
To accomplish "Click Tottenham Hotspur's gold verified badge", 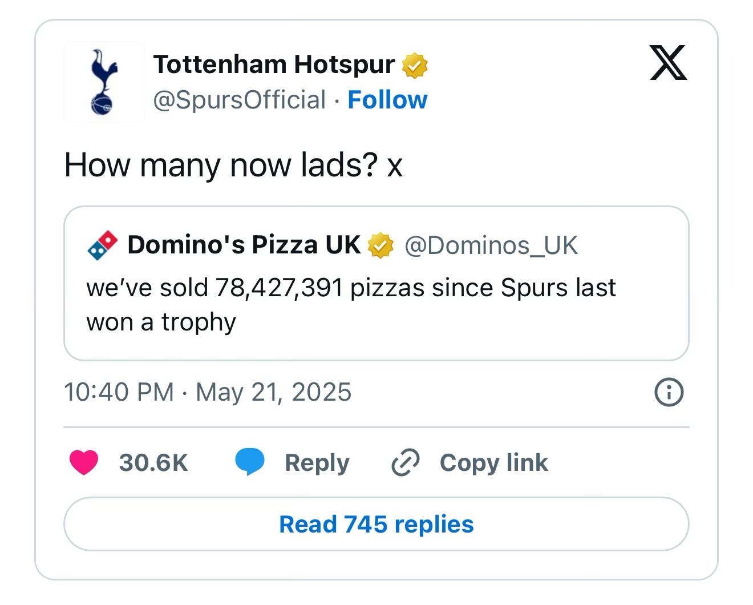I will (415, 66).
